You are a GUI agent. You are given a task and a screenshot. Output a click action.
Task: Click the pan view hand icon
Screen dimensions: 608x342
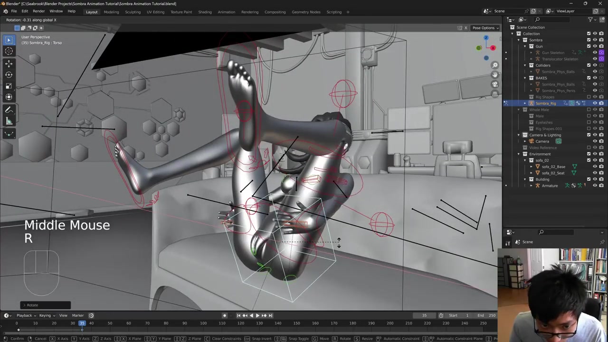point(495,75)
